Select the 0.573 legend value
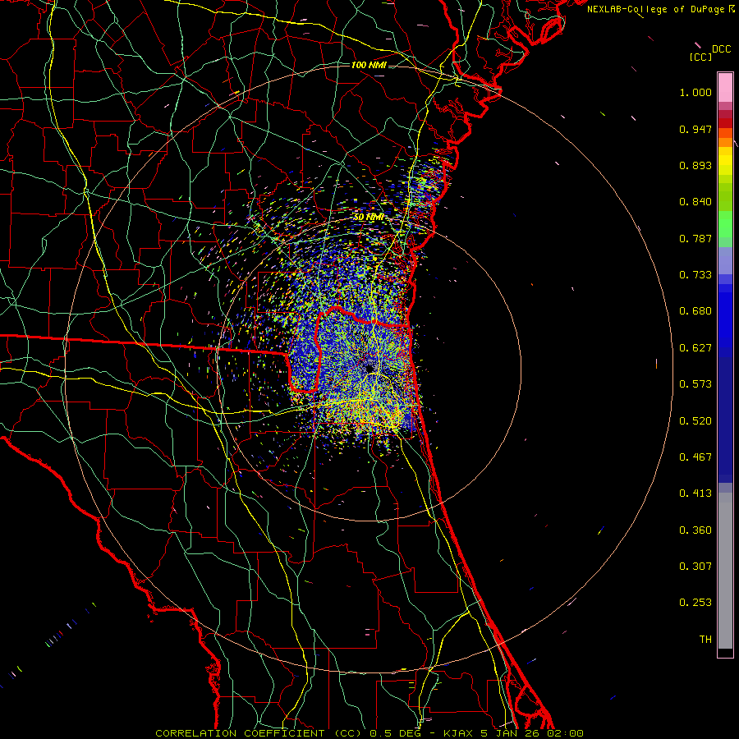This screenshot has width=739, height=739. click(695, 384)
